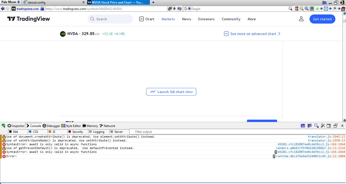
Task: Click the +4.14% price change value
Action: [119, 34]
